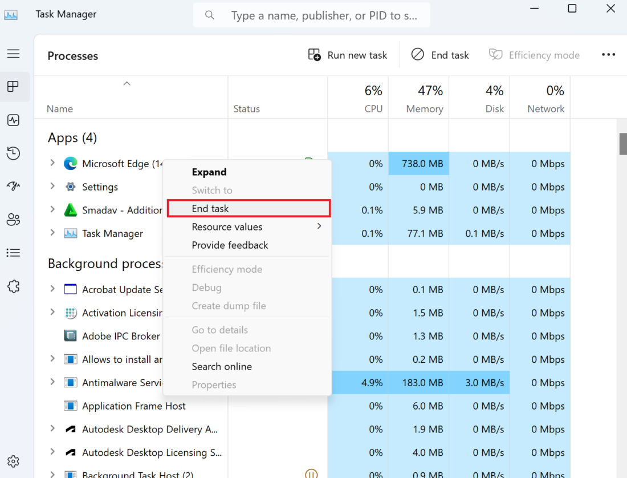Expand the Background Task Host group
627x478 pixels.
[52, 474]
